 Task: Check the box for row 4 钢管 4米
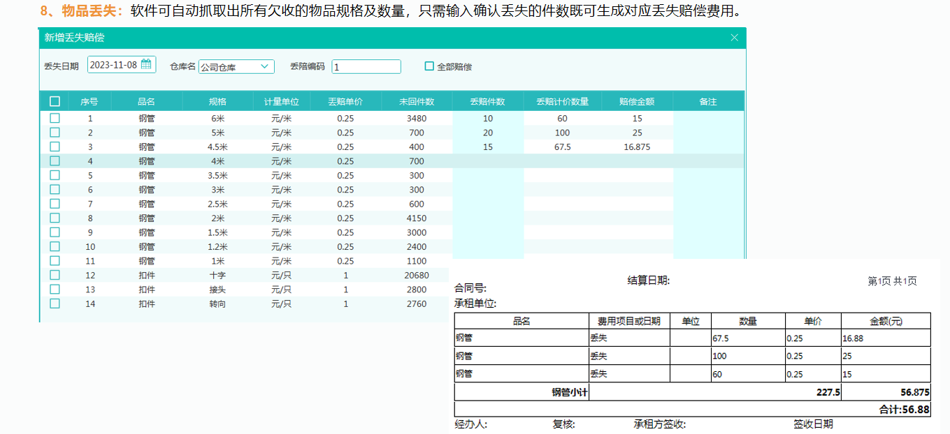(55, 161)
